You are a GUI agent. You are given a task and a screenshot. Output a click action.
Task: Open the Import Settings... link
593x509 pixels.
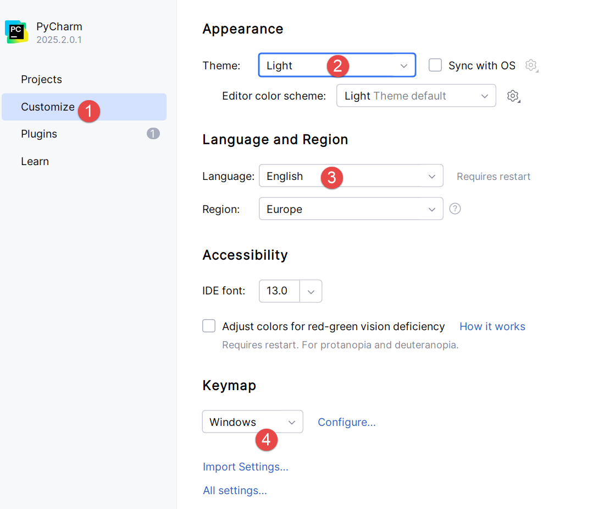[x=245, y=467]
